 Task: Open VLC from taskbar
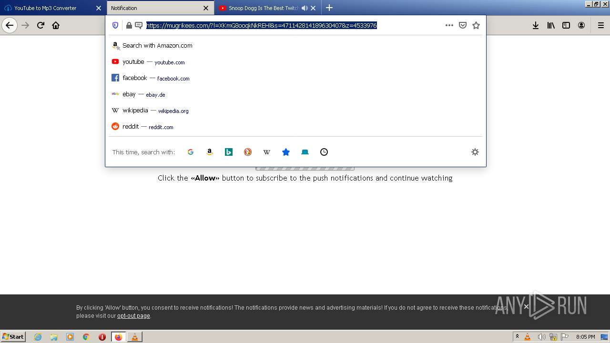pyautogui.click(x=135, y=337)
